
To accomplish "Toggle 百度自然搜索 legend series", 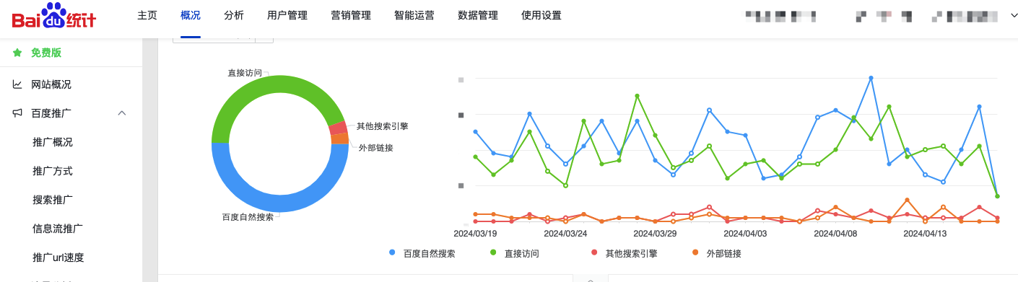I will (x=422, y=254).
